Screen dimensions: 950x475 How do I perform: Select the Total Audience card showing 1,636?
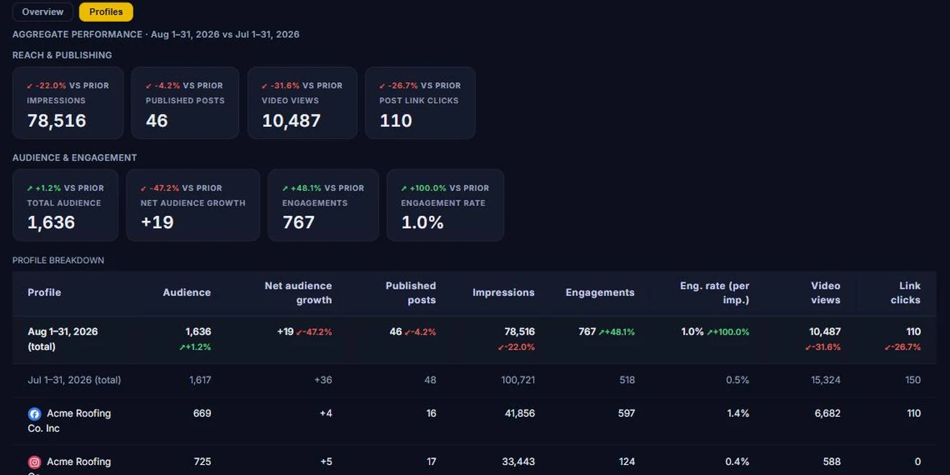[65, 205]
